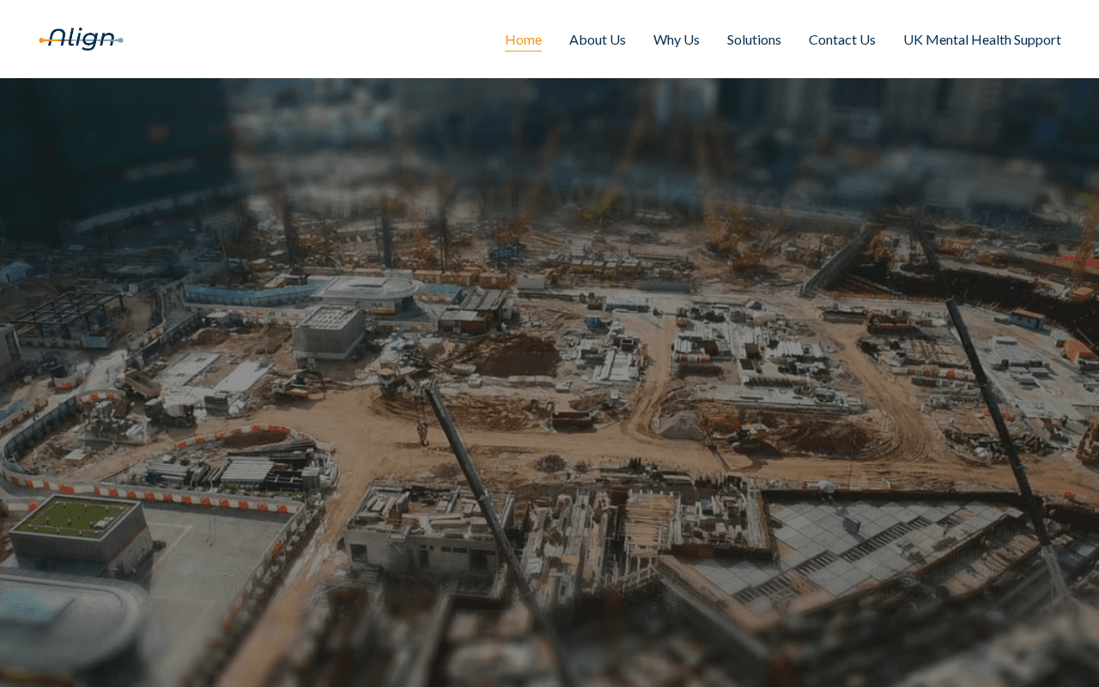Click the Align logo
Screen dimensions: 1099x687
[81, 39]
